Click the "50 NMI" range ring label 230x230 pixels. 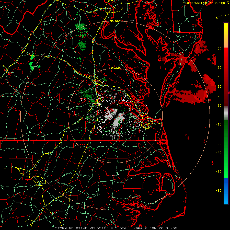(115, 68)
